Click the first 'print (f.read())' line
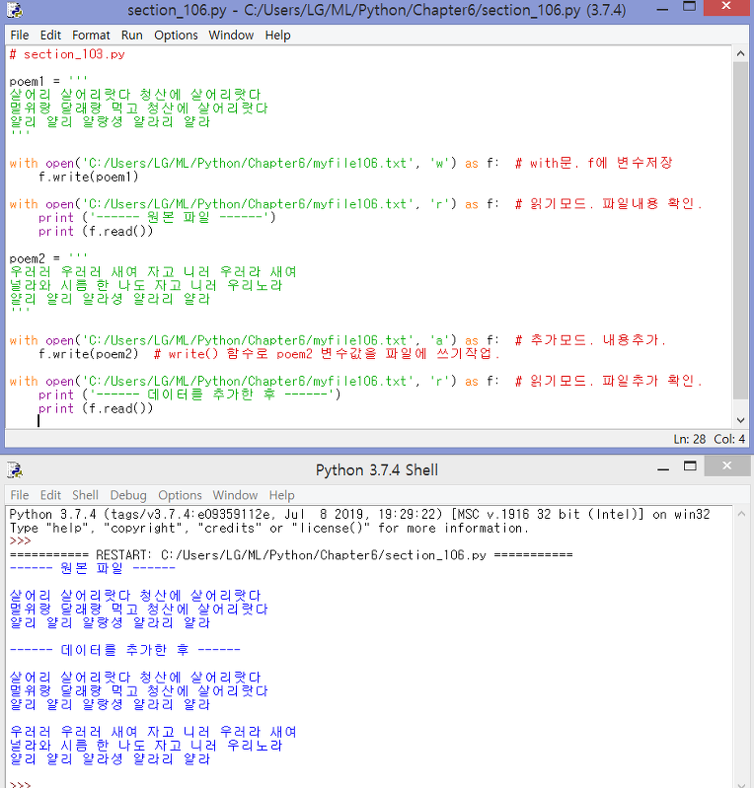754x788 pixels. click(x=96, y=231)
